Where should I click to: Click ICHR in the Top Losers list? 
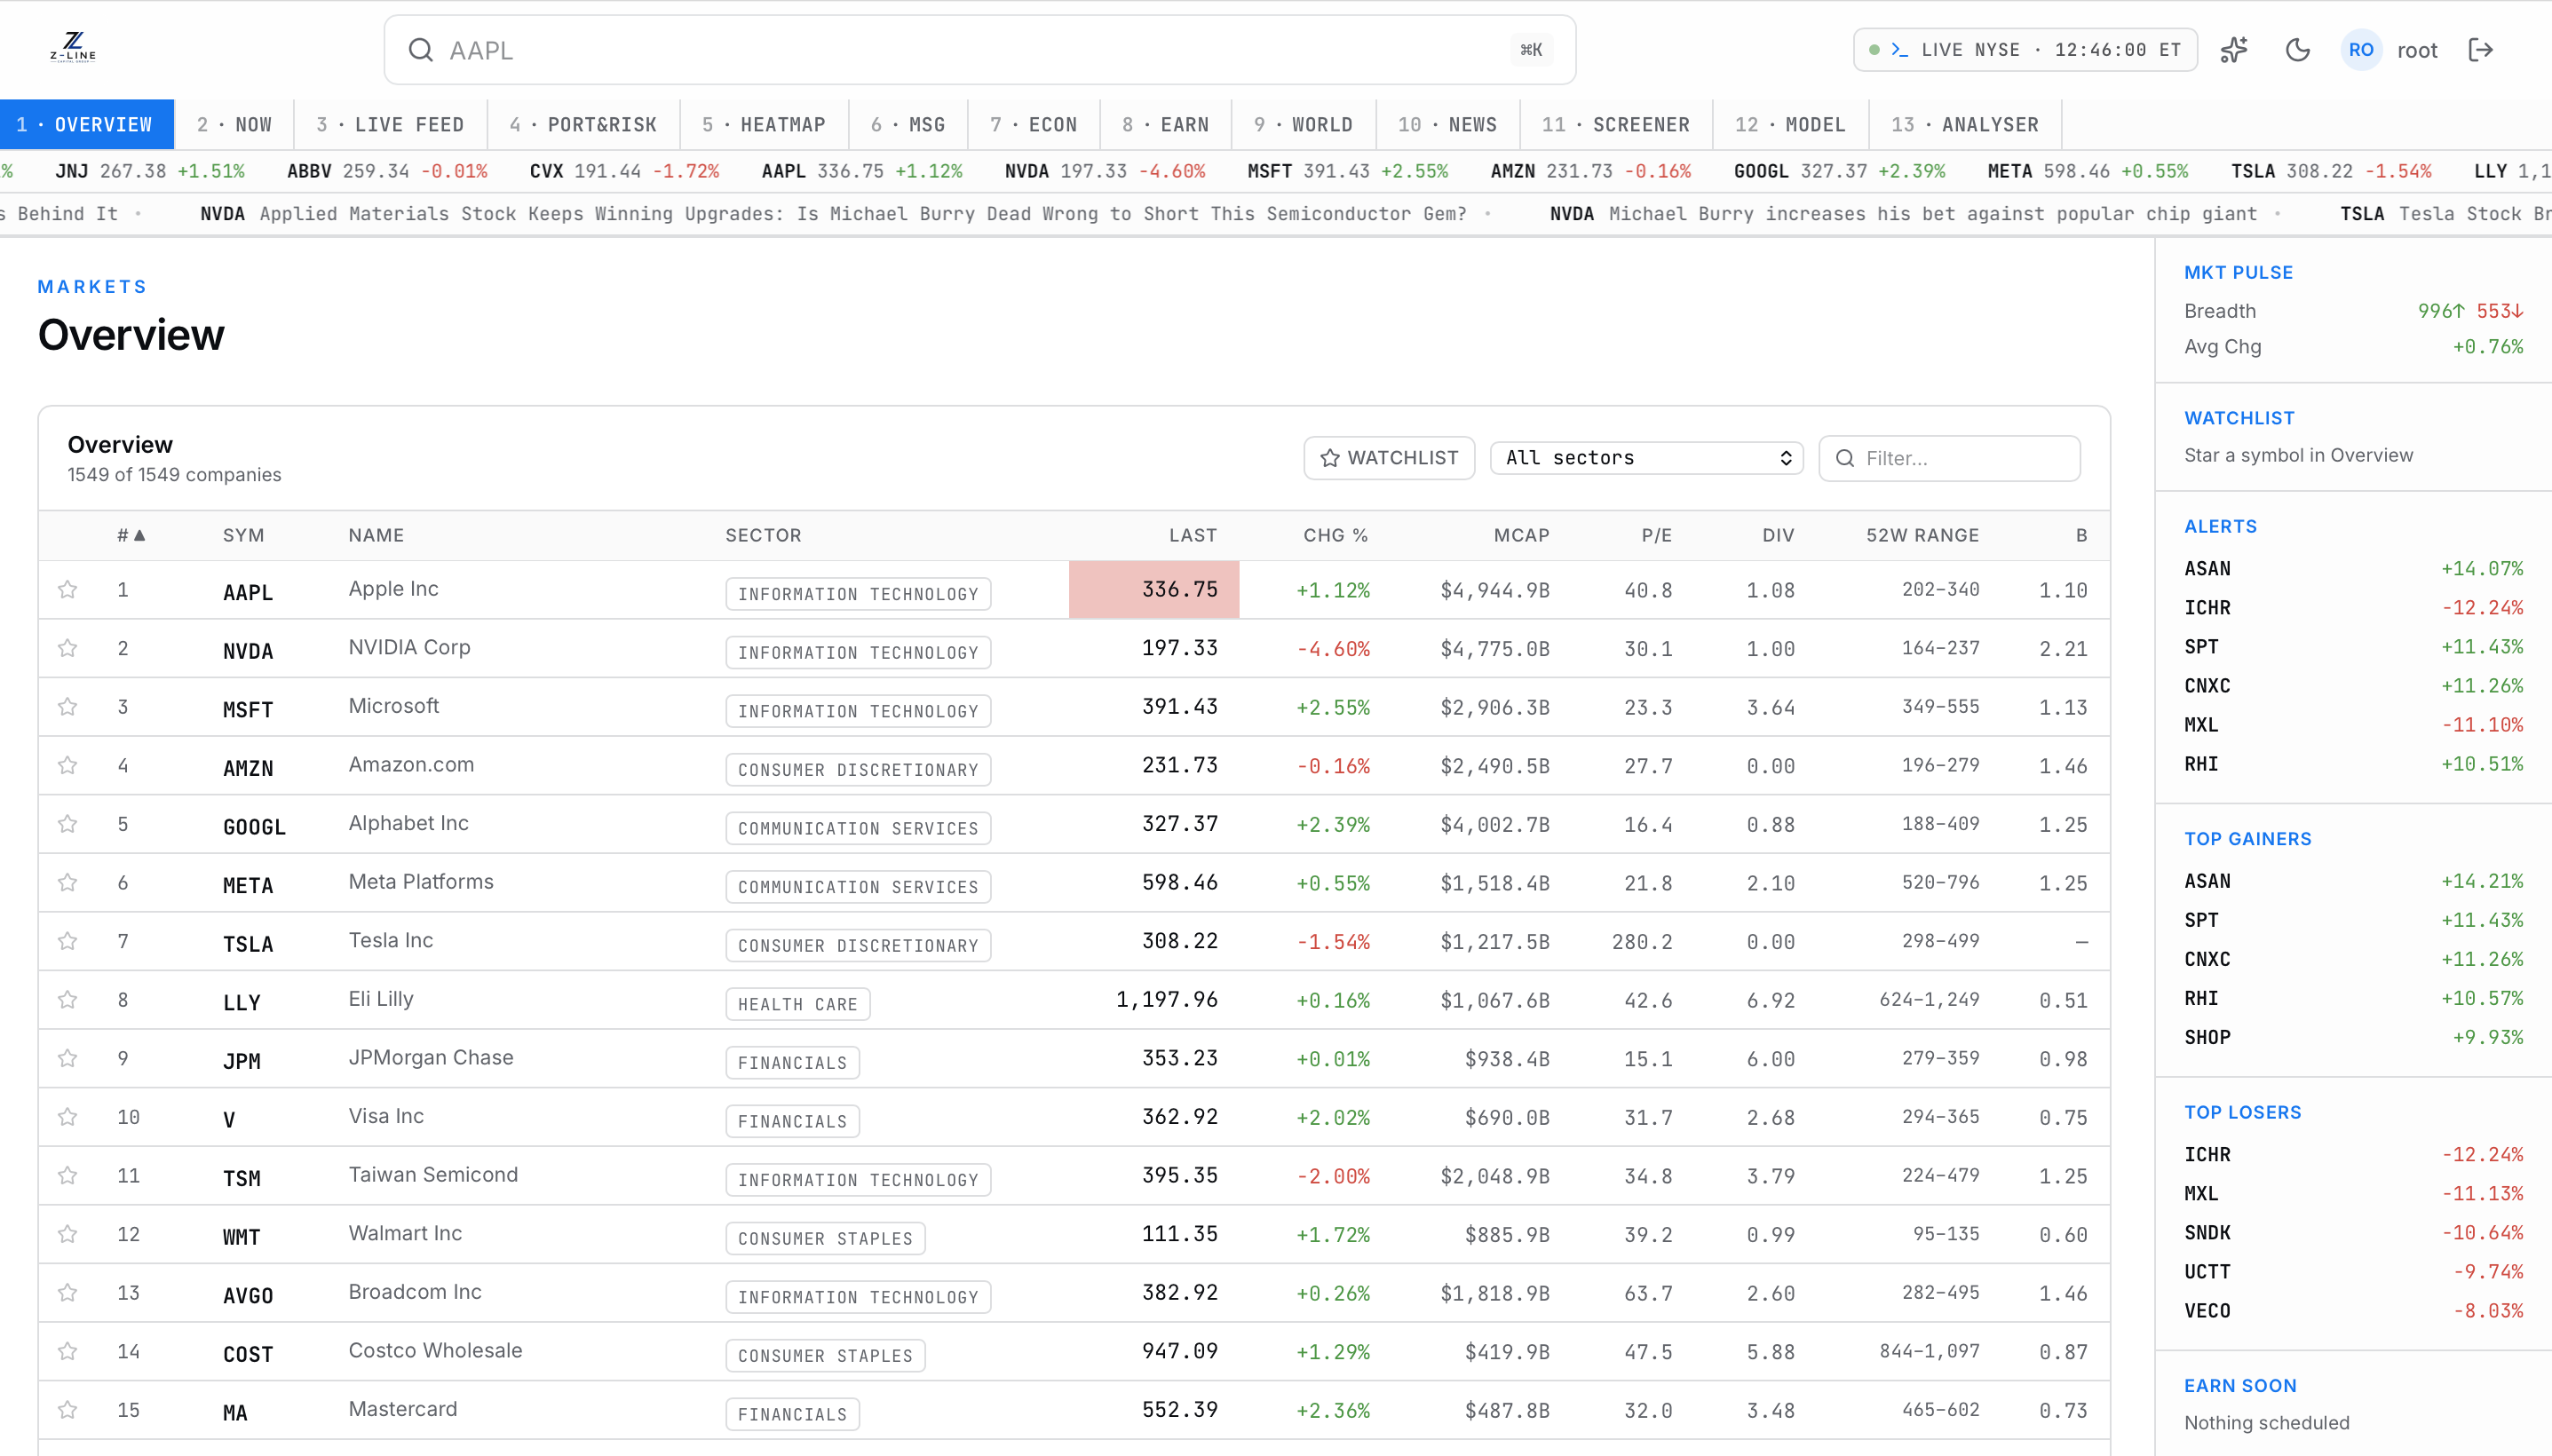[x=2207, y=1155]
